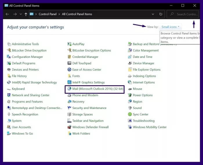Open the Windows To Go link
Viewport: 203px width, 165px height.
[22, 134]
